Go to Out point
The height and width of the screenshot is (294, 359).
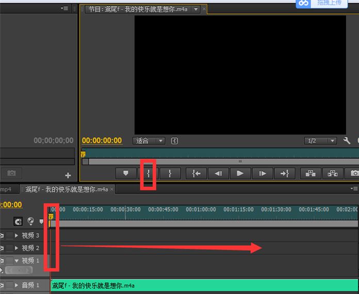[284, 173]
